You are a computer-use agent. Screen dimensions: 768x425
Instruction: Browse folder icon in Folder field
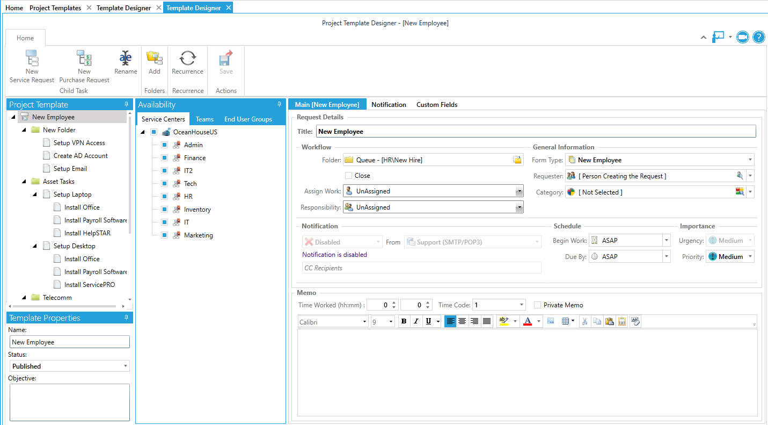[x=517, y=160]
